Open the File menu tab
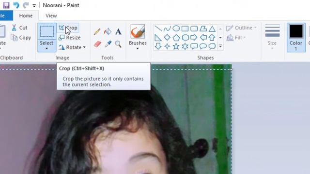This screenshot has height=174, width=310. tap(6, 15)
